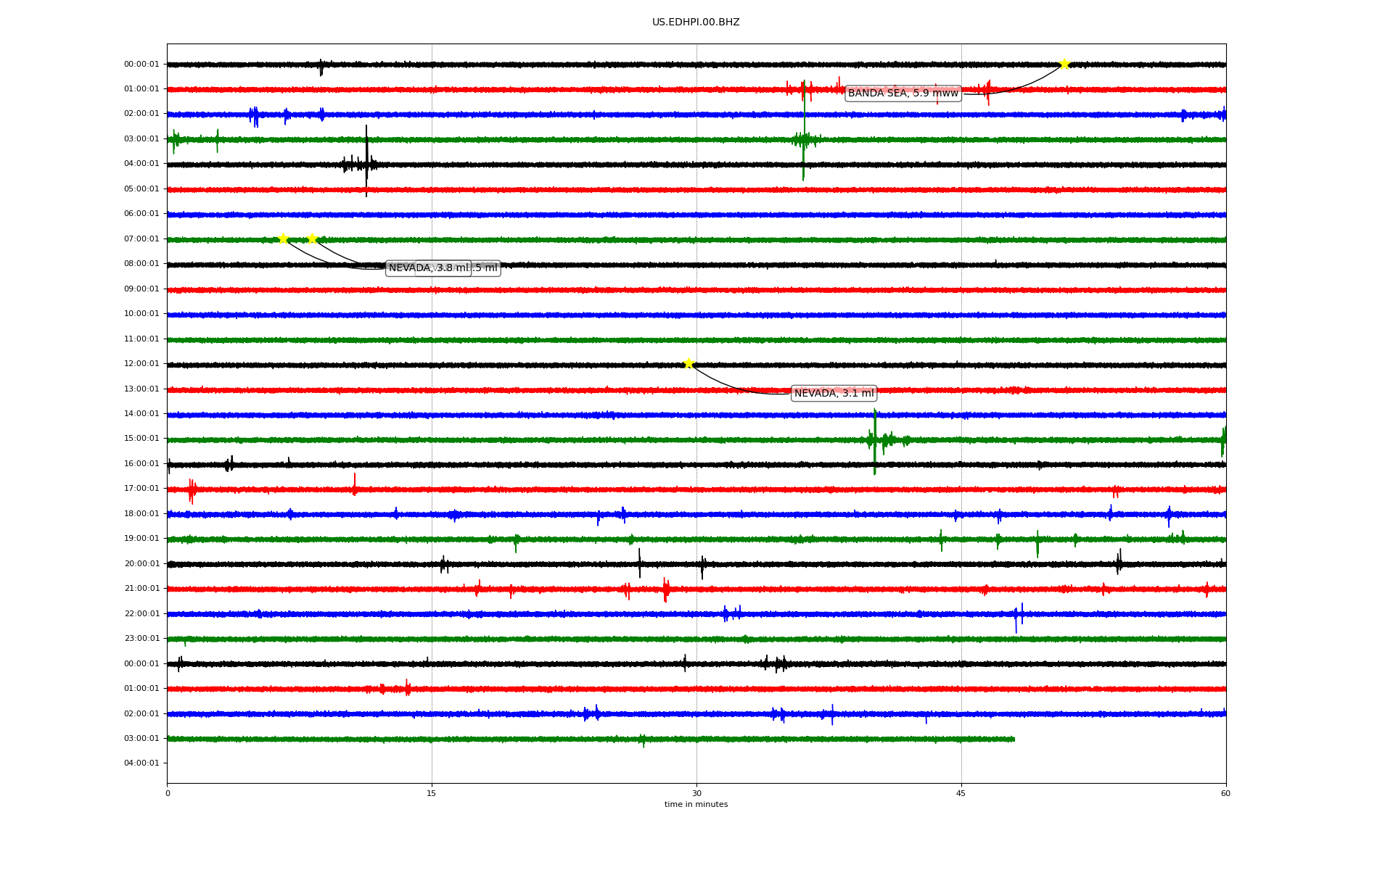Click the 'time in minutes' axis label
The width and height of the screenshot is (1393, 870).
[x=696, y=805]
